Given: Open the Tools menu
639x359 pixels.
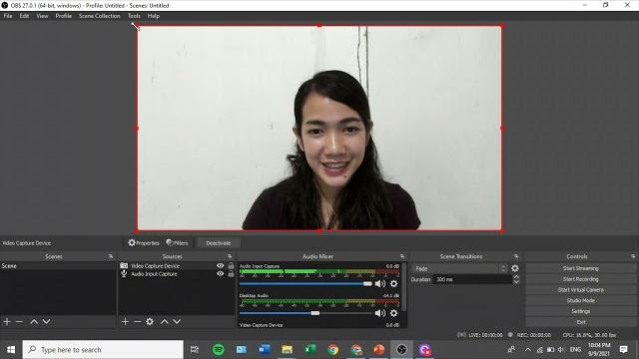Looking at the screenshot, I should 134,16.
